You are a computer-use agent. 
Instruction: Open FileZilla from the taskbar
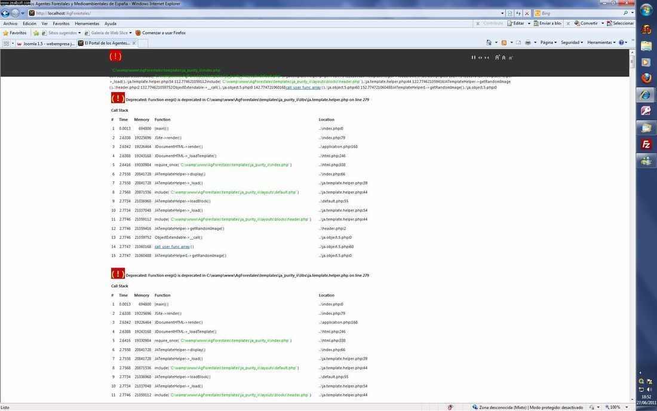pos(646,144)
